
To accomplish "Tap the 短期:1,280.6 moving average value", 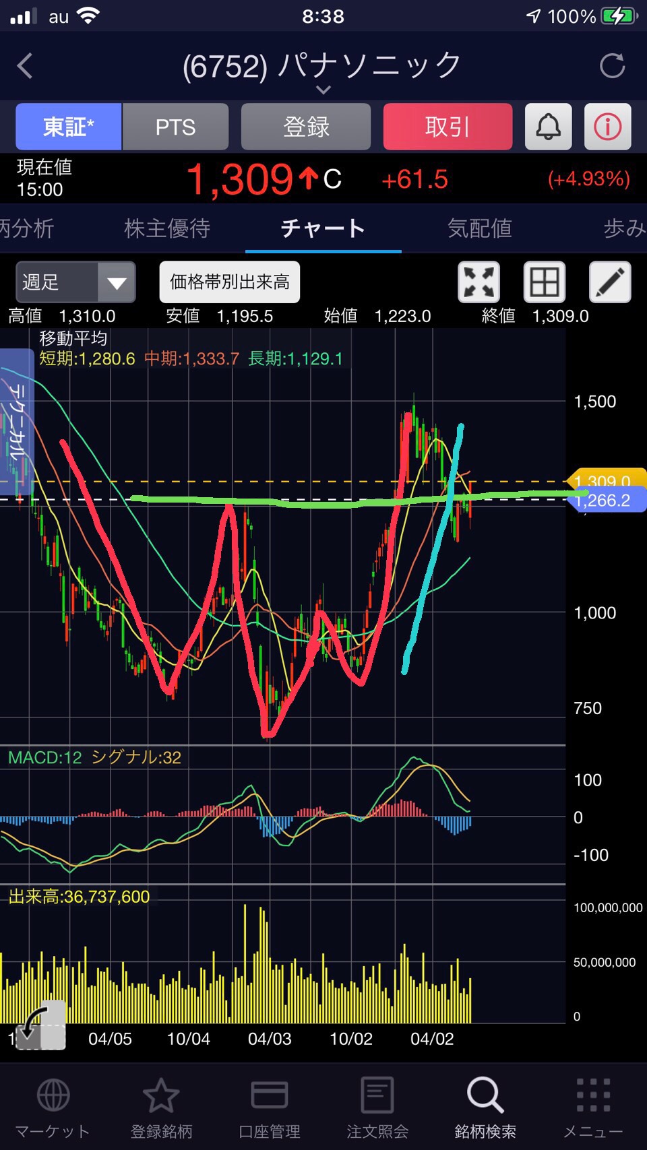I will (x=87, y=358).
